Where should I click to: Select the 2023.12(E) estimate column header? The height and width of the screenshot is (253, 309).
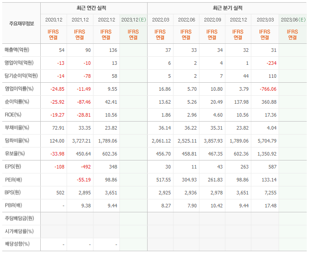[x=134, y=20]
